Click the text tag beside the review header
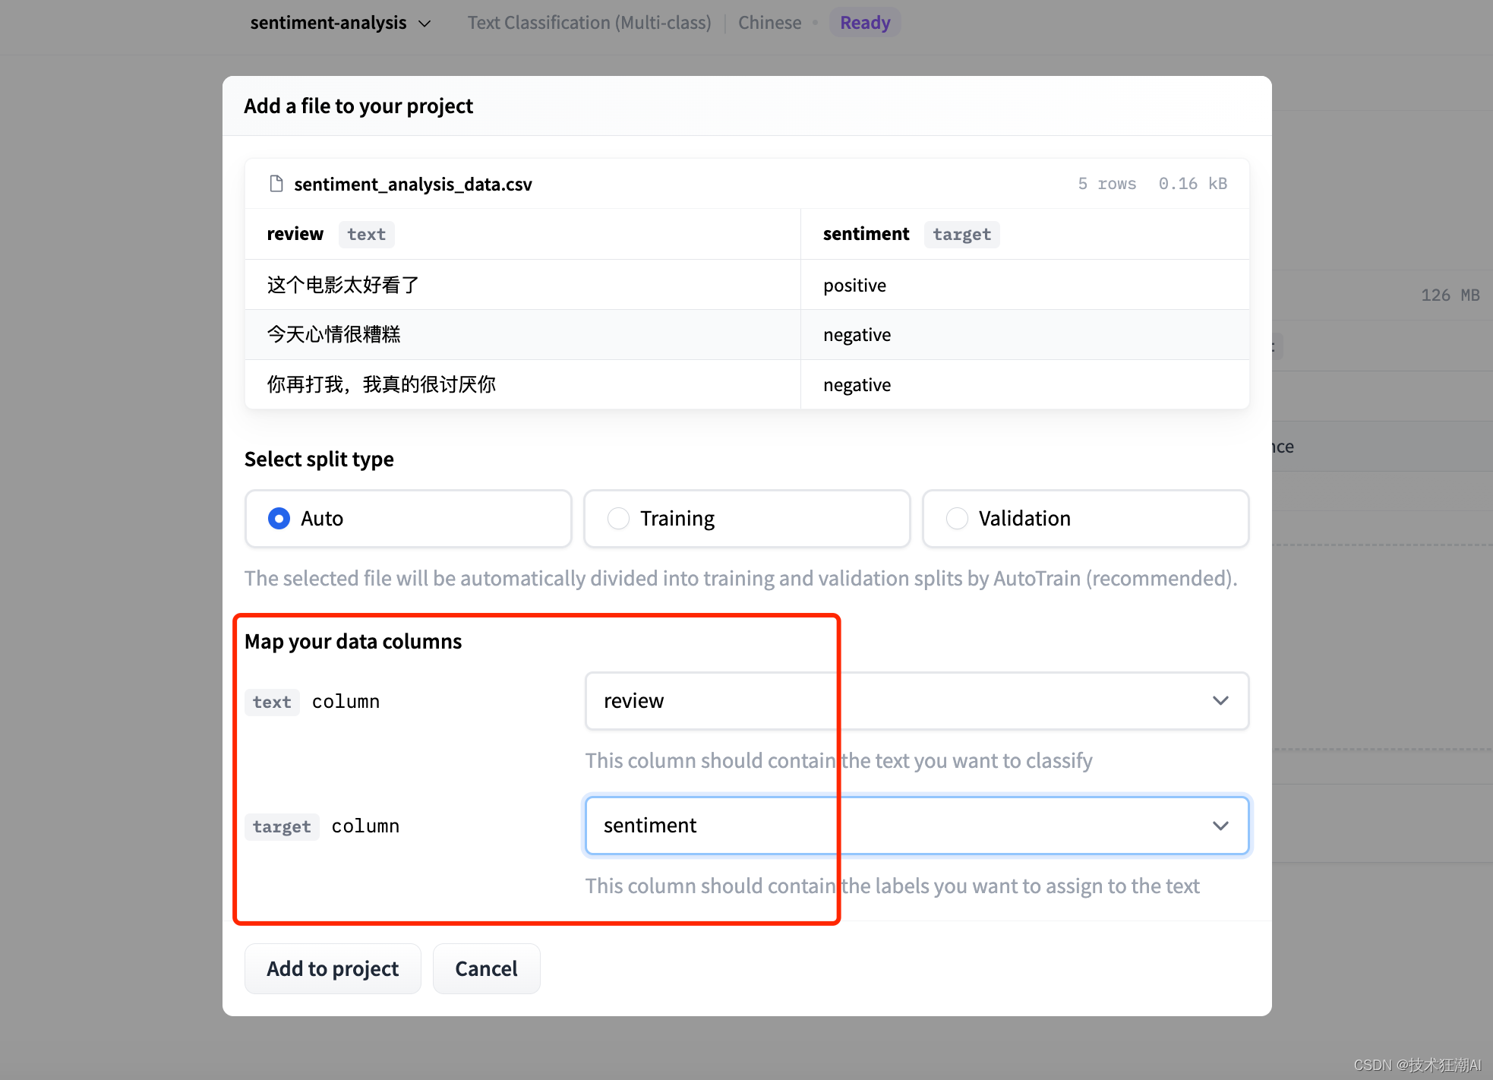Image resolution: width=1493 pixels, height=1080 pixels. (x=366, y=234)
